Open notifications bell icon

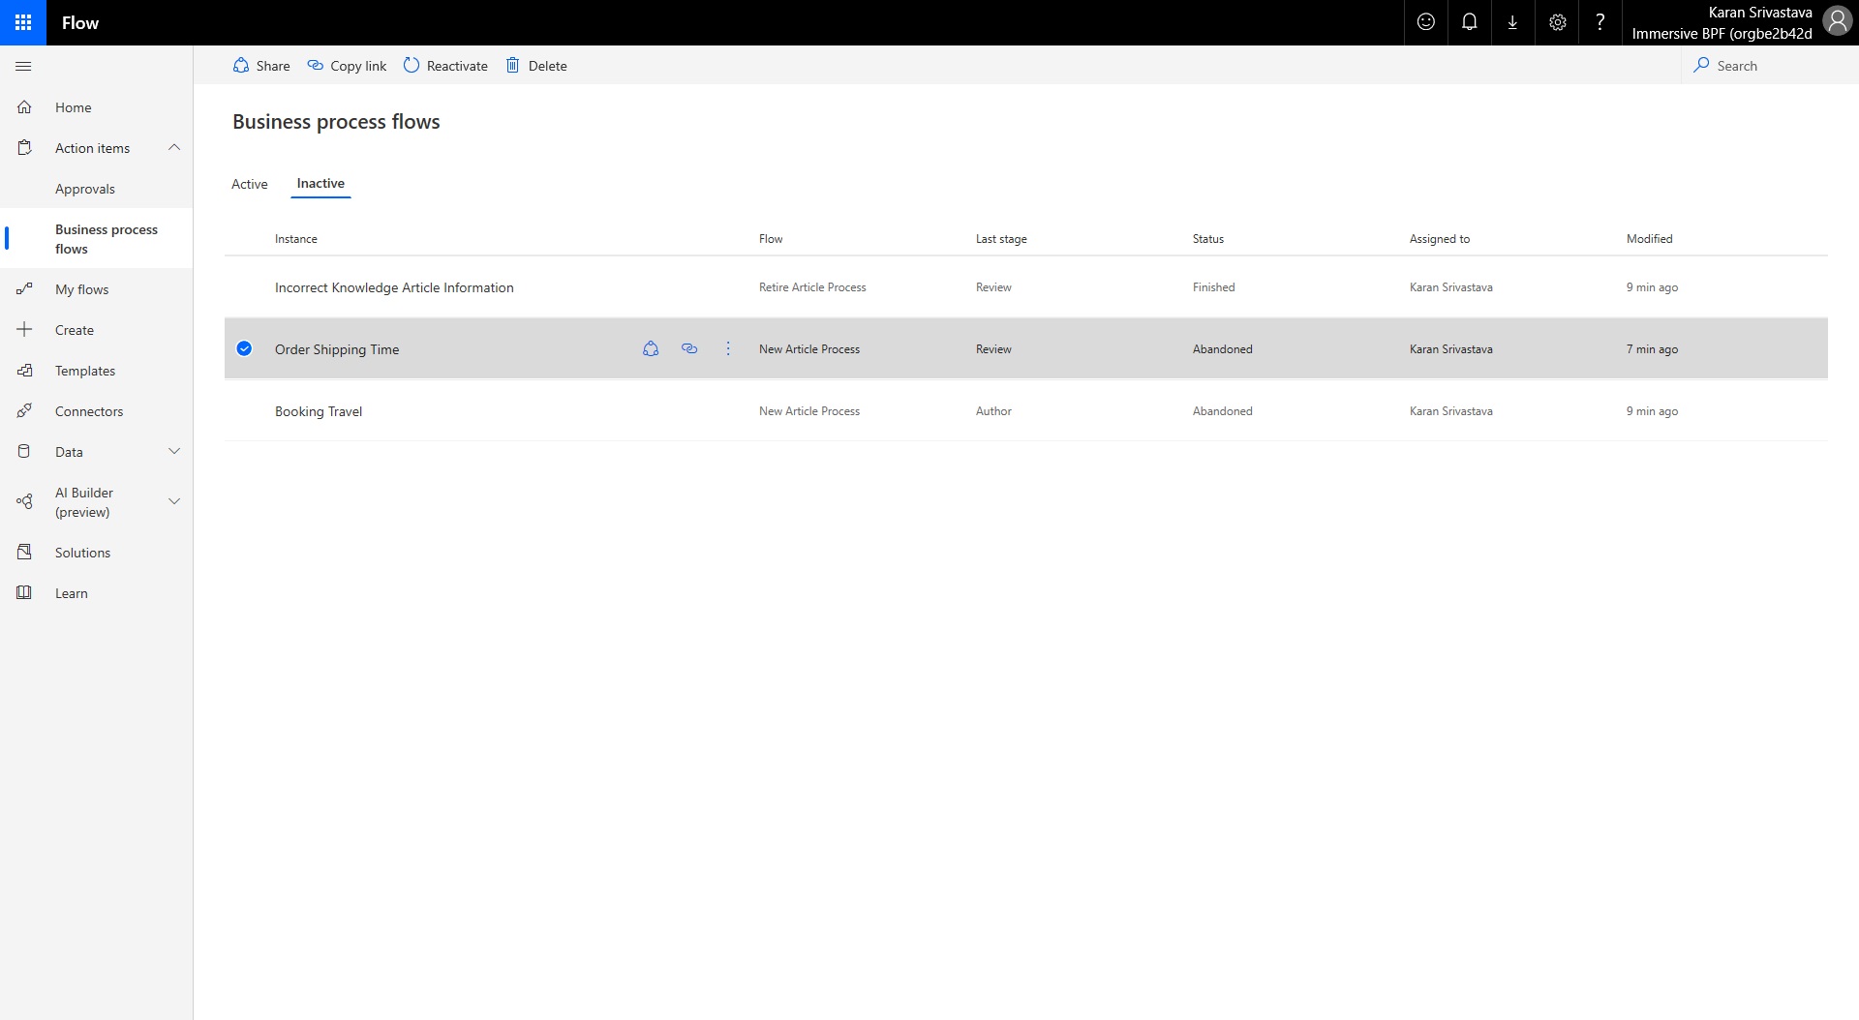click(x=1469, y=22)
